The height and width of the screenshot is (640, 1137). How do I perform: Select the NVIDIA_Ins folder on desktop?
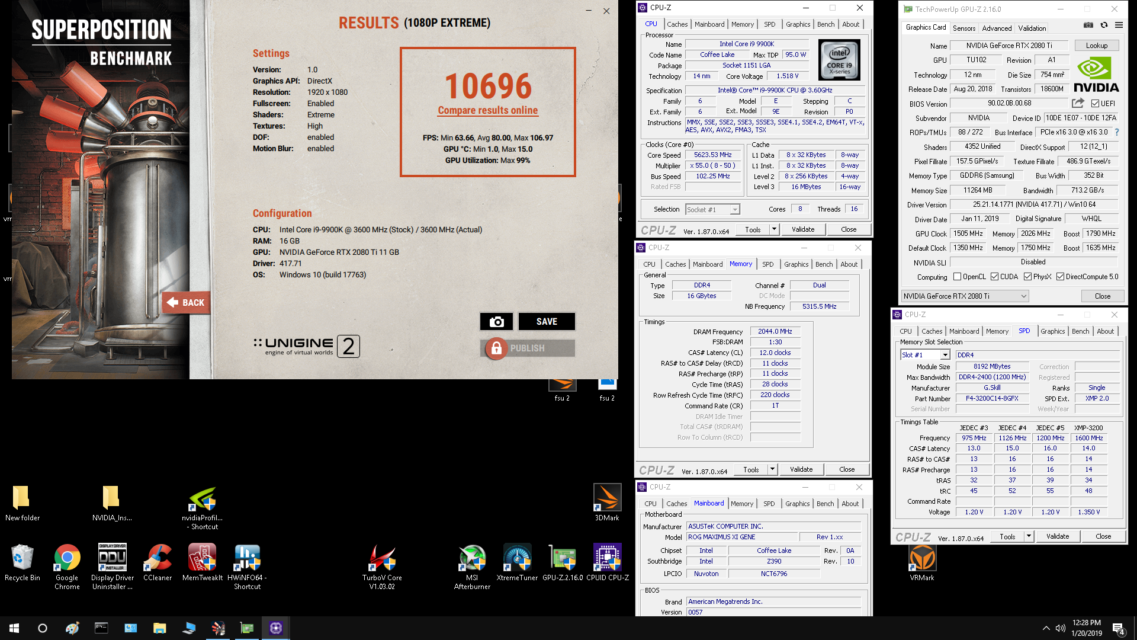(112, 503)
